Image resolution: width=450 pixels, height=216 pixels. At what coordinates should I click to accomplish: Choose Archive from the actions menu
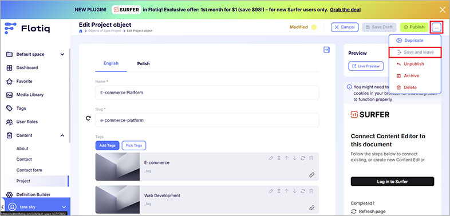pyautogui.click(x=415, y=75)
